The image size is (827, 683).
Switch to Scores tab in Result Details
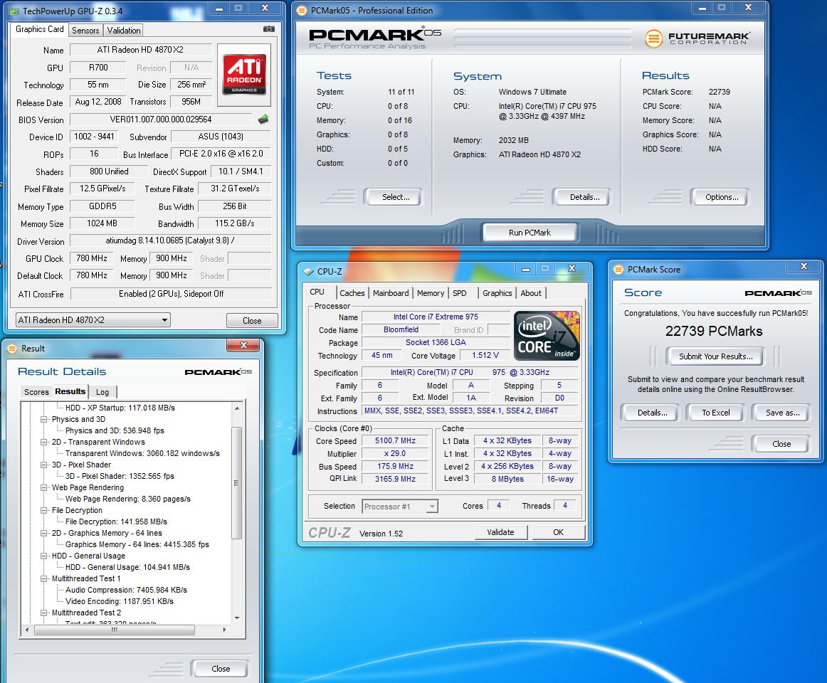click(x=36, y=392)
